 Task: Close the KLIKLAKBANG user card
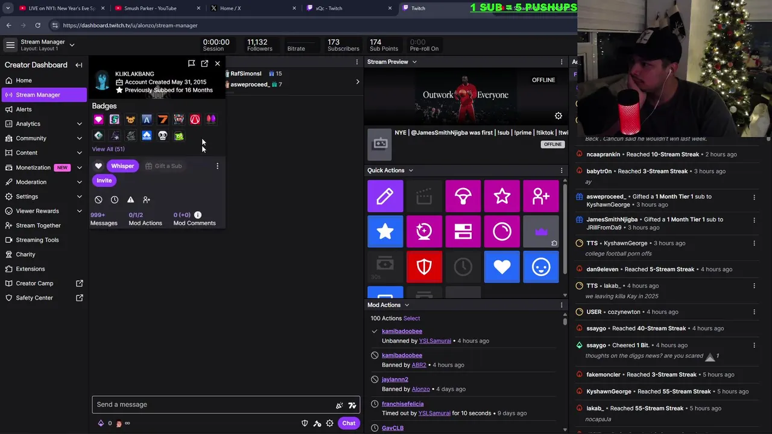click(x=218, y=63)
